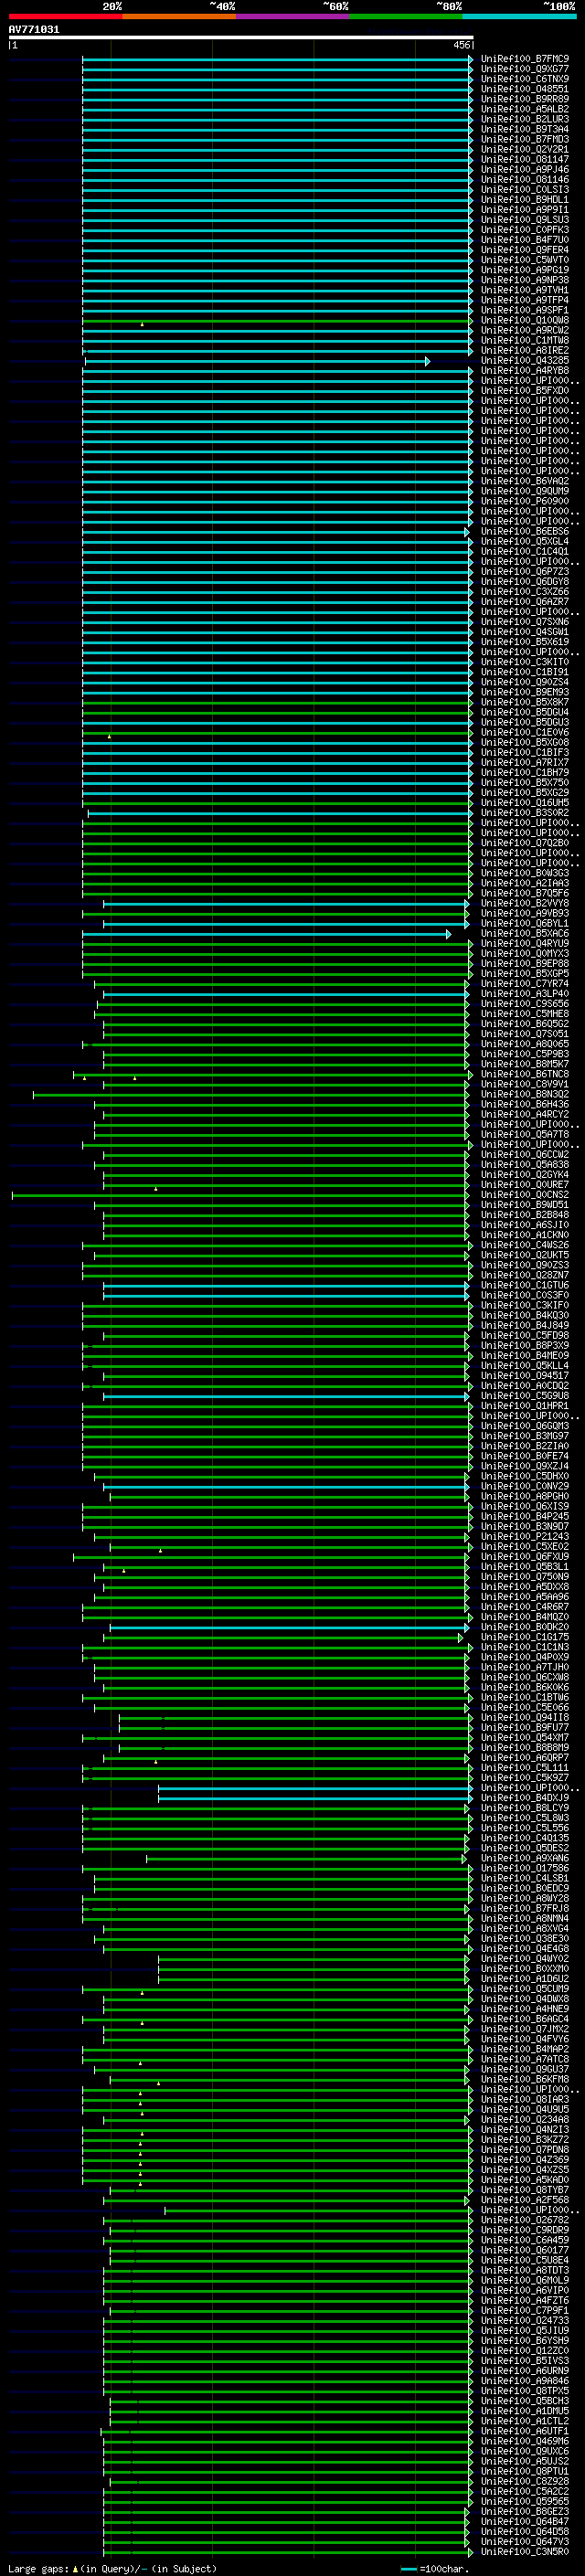Click the UniRef100_B9WD51 label
The width and height of the screenshot is (585, 2576).
(525, 1204)
